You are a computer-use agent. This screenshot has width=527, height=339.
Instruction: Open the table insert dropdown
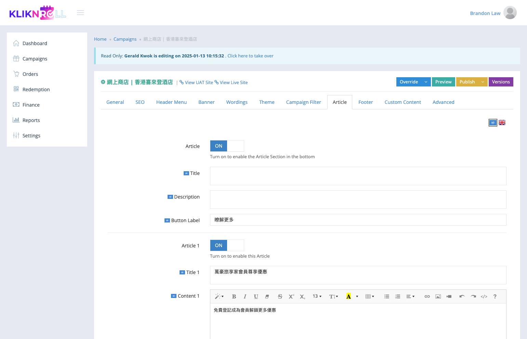point(370,297)
